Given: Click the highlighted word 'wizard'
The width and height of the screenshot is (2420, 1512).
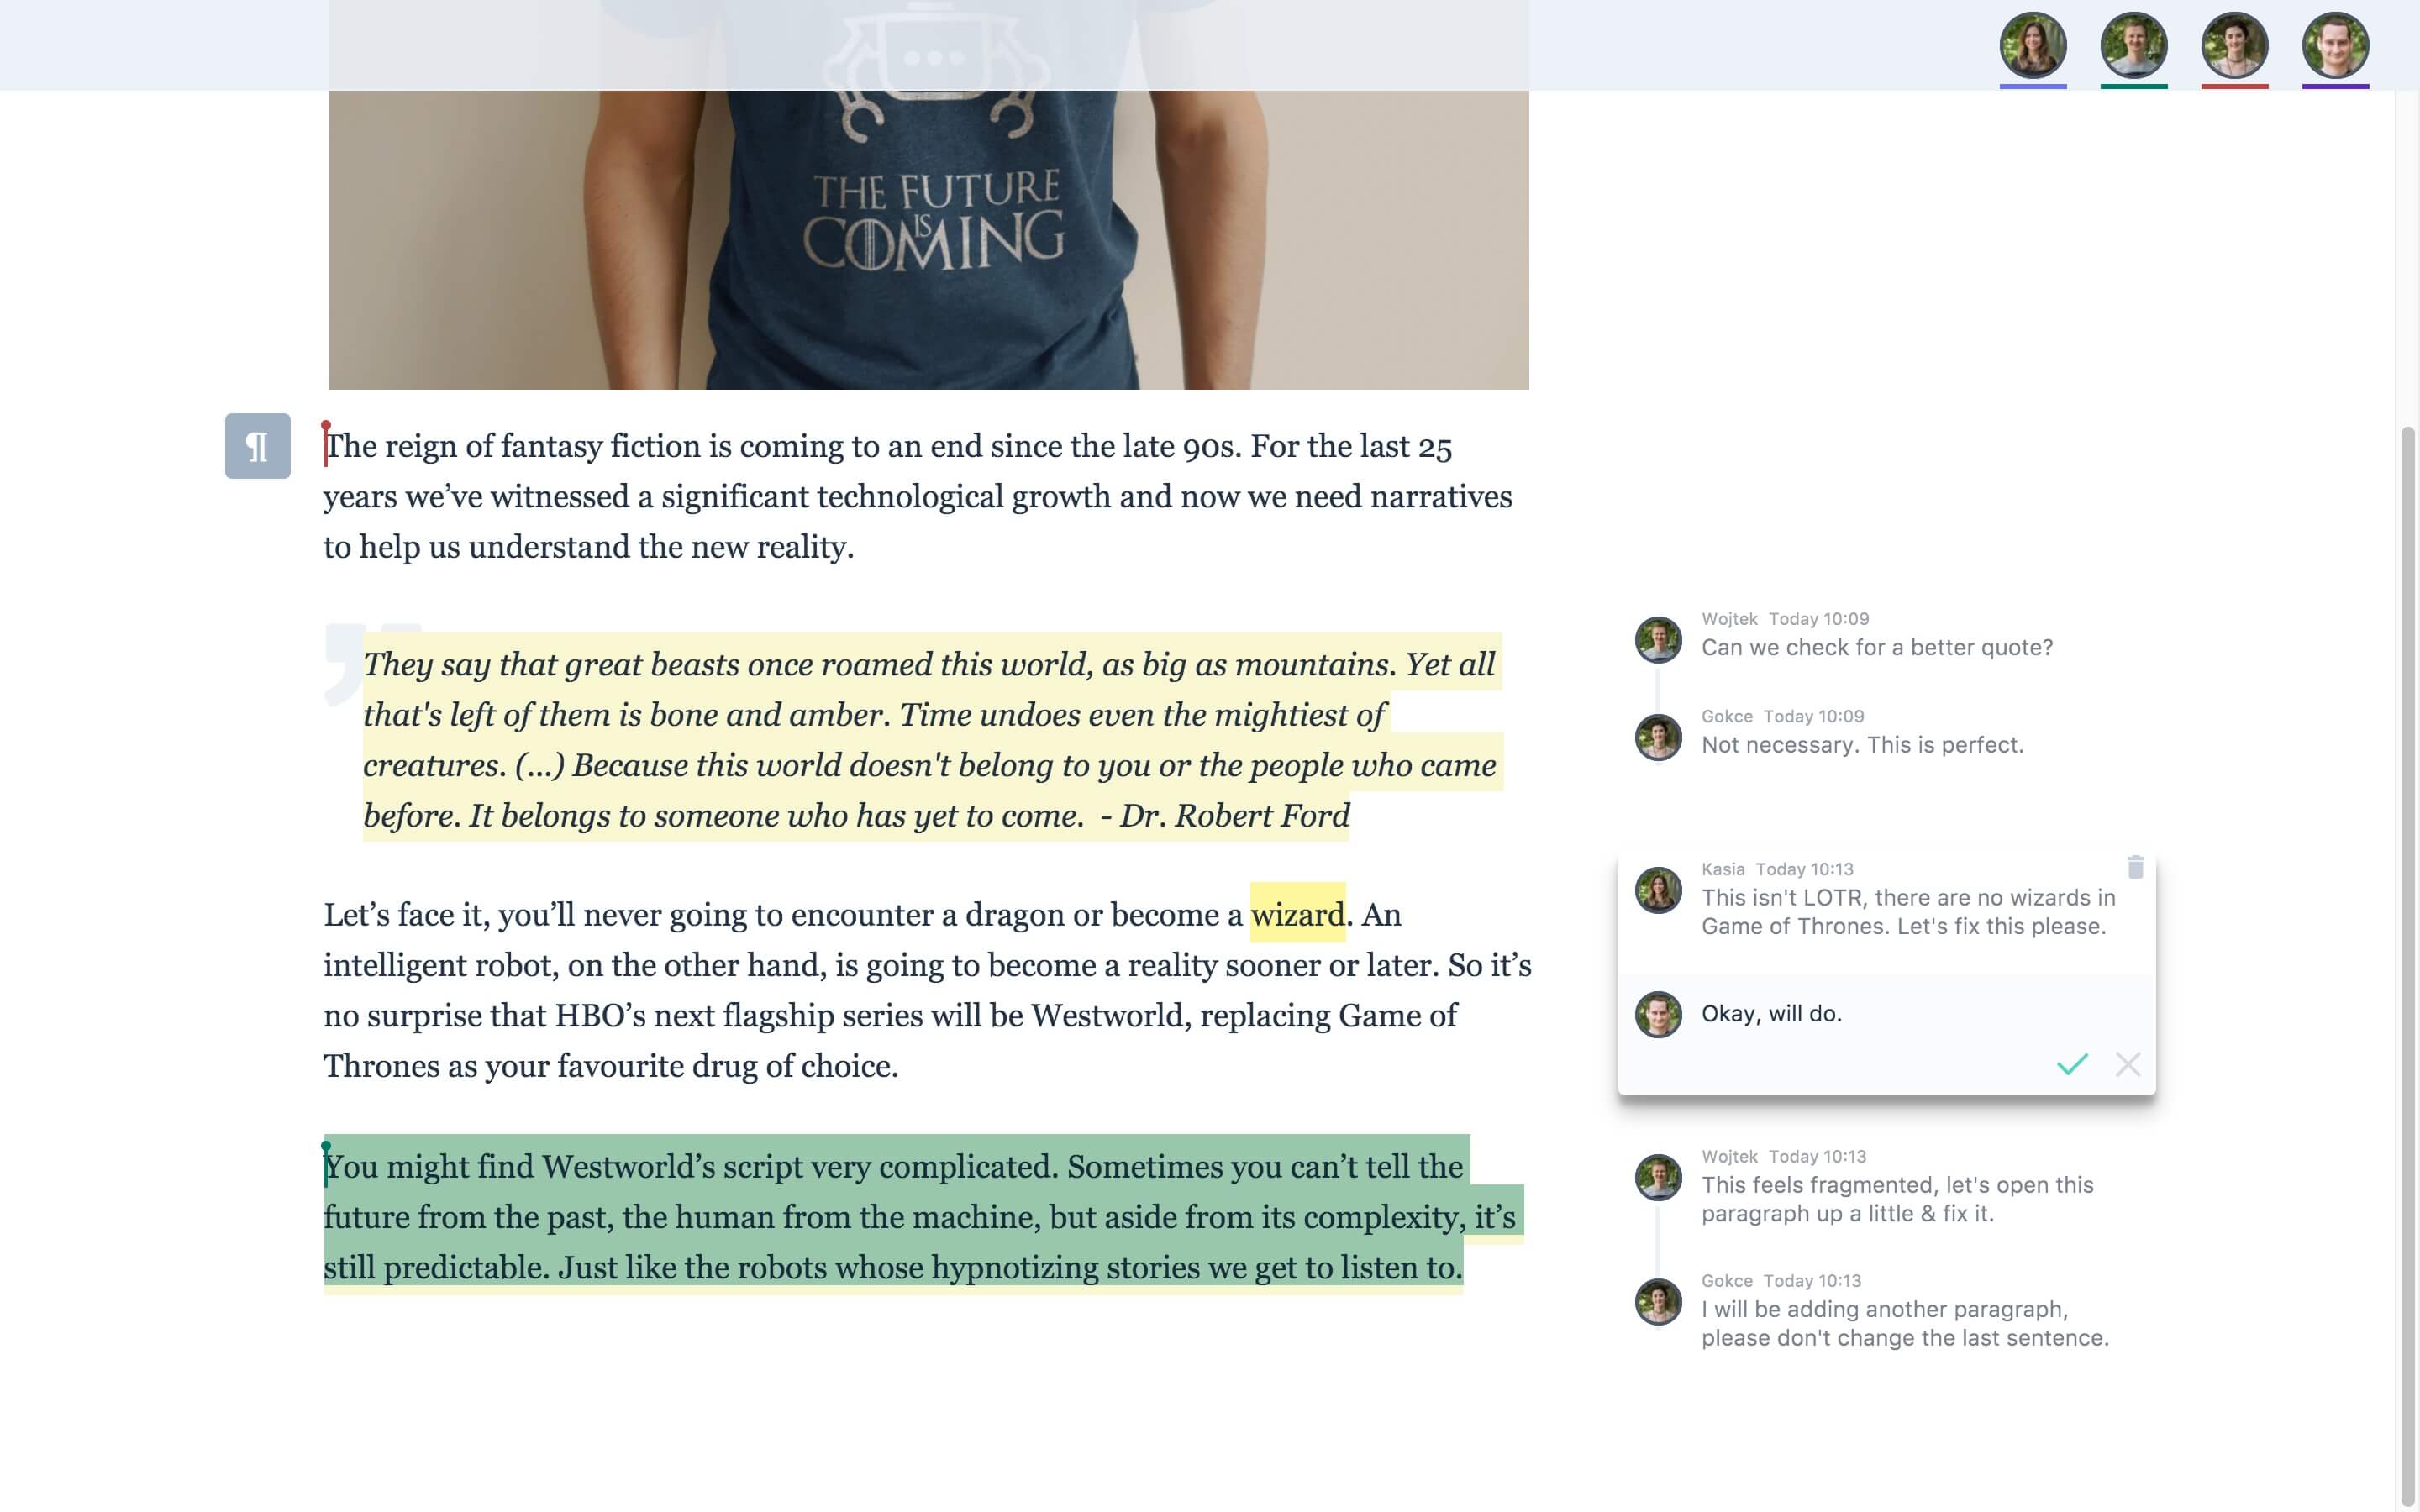Looking at the screenshot, I should (1297, 914).
